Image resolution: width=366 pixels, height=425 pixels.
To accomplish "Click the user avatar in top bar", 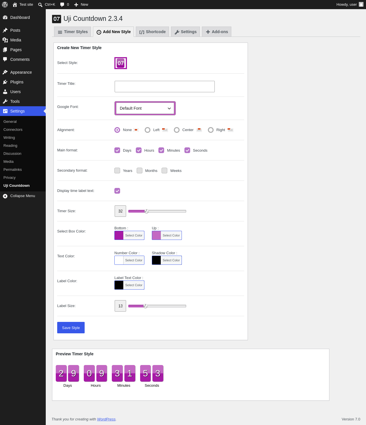I will [x=361, y=5].
